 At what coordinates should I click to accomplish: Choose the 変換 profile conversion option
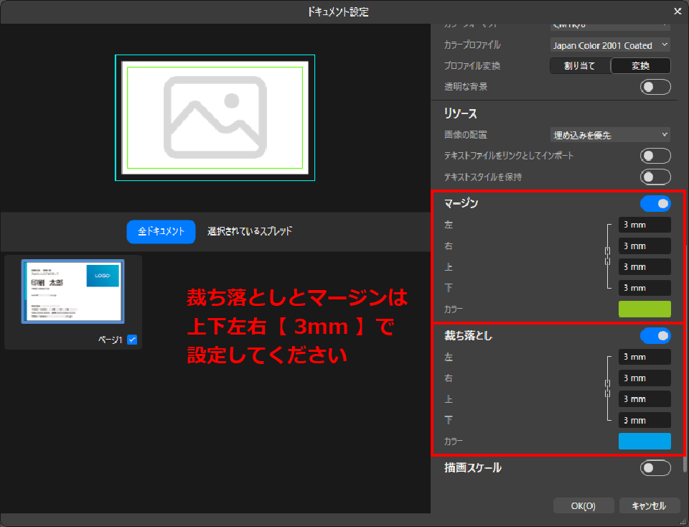tap(640, 66)
